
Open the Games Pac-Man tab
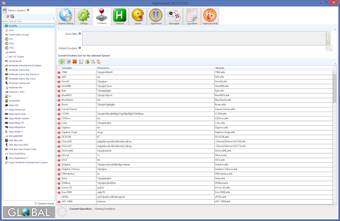pos(138,17)
